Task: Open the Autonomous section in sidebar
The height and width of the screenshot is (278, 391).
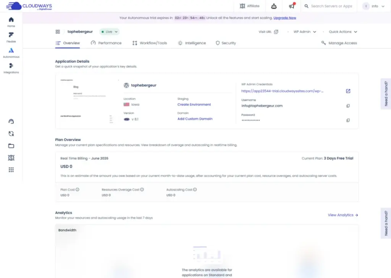Action: coord(11,53)
